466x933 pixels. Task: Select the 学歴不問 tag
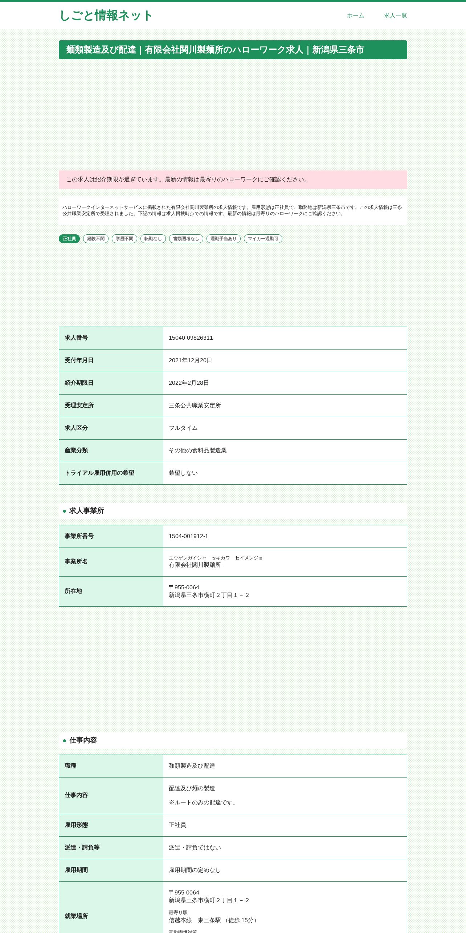click(124, 239)
